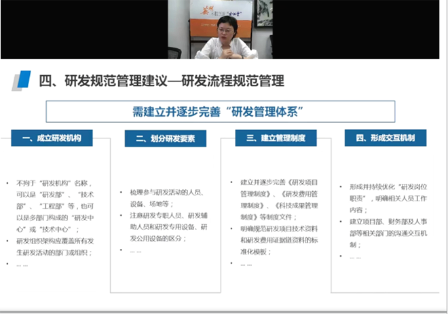Click black area left of speaker video

click(x=81, y=31)
